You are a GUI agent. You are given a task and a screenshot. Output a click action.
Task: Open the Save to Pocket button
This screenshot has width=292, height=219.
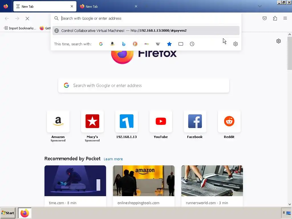(264, 18)
